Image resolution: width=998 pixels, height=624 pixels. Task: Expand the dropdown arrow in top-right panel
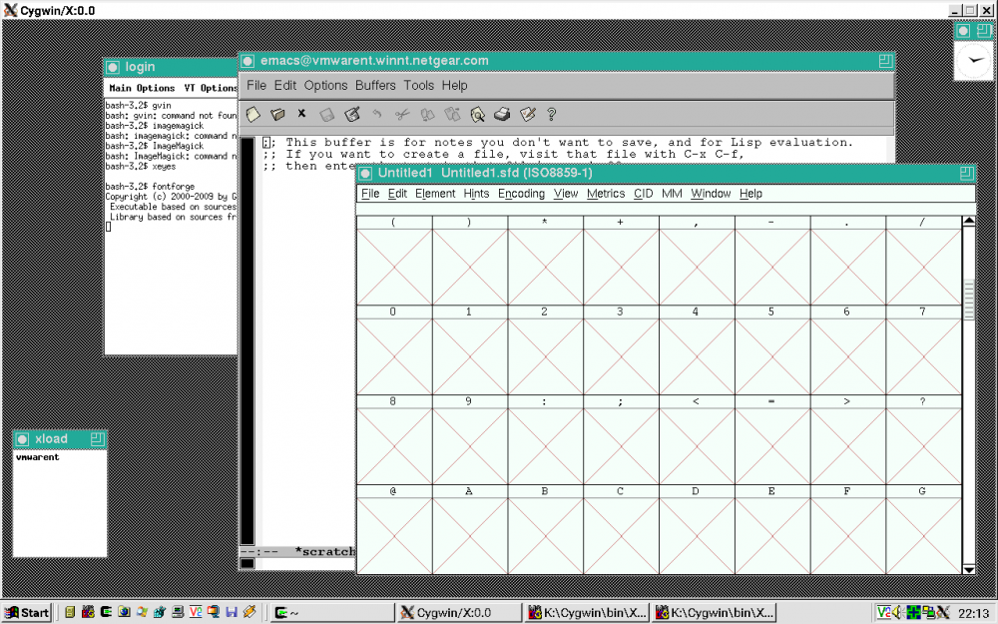coord(972,61)
